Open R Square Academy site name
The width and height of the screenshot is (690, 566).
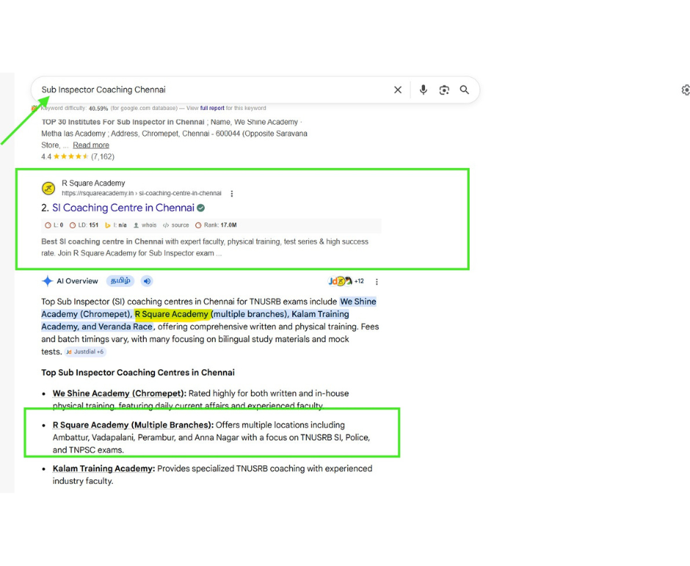coord(93,183)
